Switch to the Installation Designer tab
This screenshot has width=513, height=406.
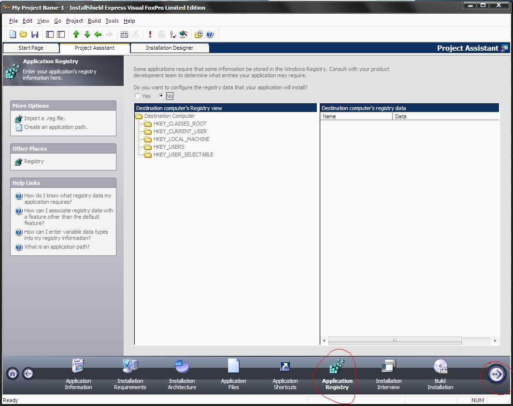click(x=170, y=48)
